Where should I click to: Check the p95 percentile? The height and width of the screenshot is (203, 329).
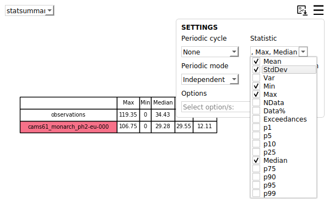click(x=256, y=185)
